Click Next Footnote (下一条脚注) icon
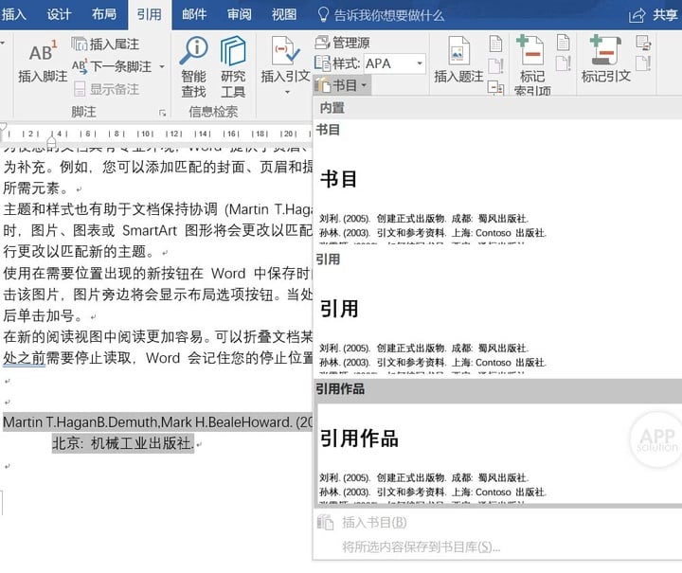682x573 pixels. pyautogui.click(x=80, y=66)
